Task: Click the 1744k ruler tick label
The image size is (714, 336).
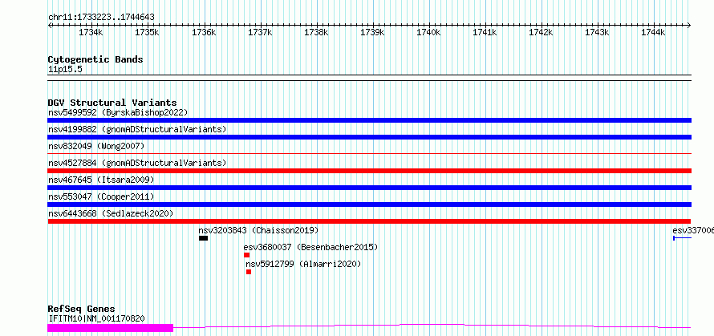Action: pyautogui.click(x=654, y=32)
